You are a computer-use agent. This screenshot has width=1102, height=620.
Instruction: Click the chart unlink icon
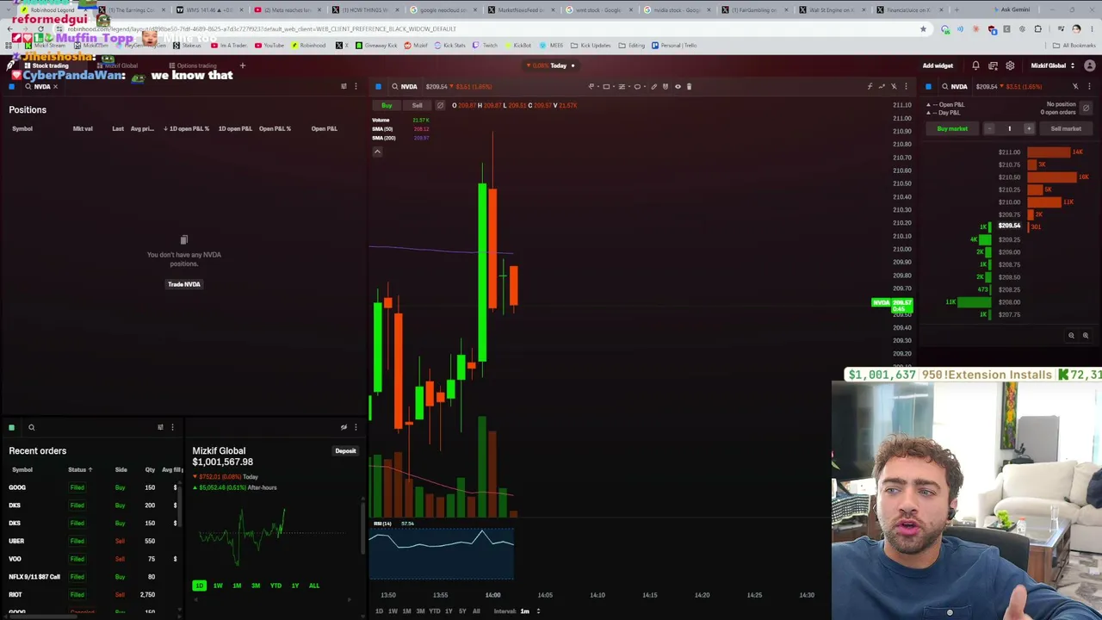tap(894, 86)
